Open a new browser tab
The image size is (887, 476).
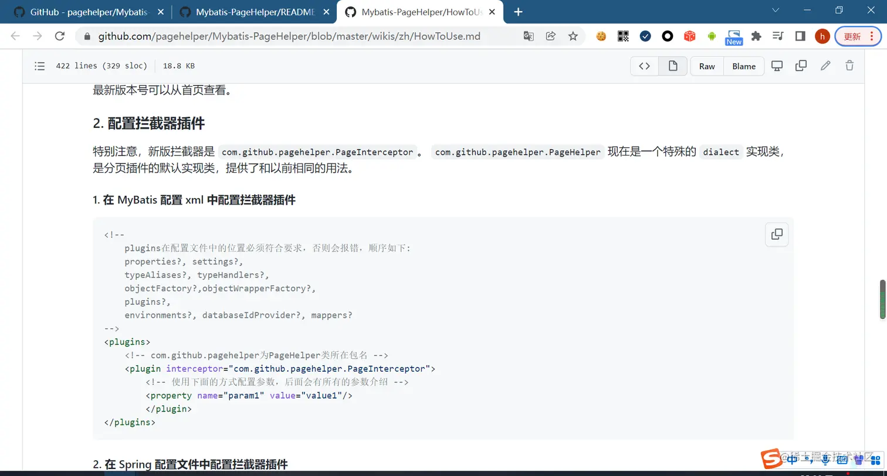pos(518,12)
